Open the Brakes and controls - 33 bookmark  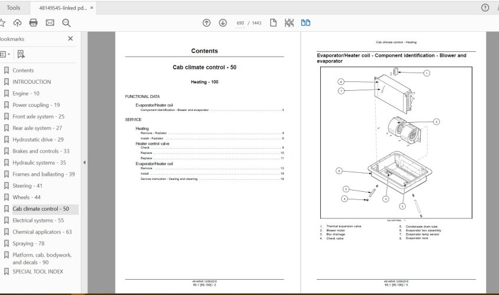41,151
